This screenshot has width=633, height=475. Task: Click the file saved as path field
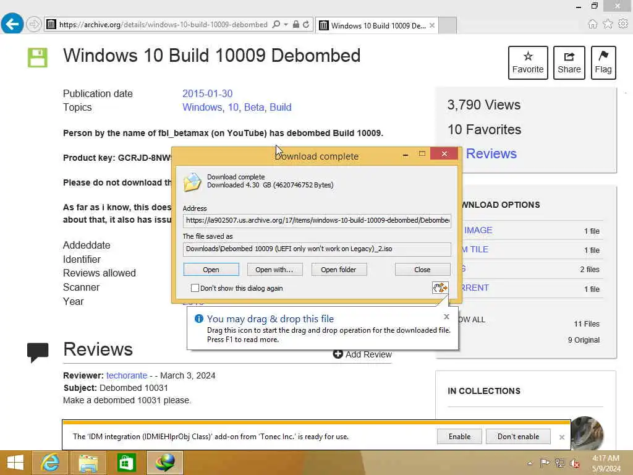(317, 249)
